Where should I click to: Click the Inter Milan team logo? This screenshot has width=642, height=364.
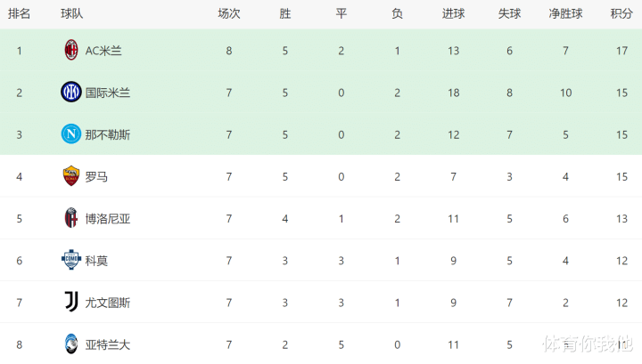tap(71, 92)
